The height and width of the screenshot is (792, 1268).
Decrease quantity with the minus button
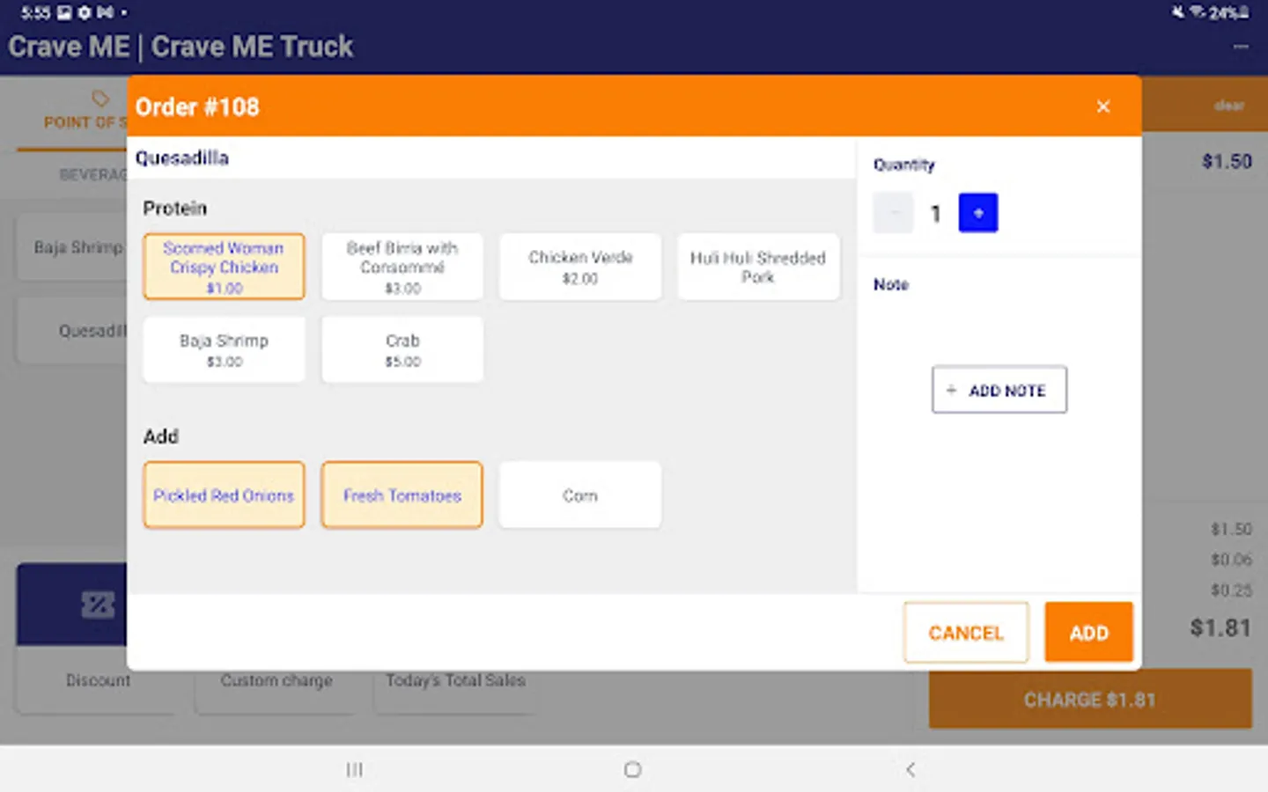click(893, 213)
